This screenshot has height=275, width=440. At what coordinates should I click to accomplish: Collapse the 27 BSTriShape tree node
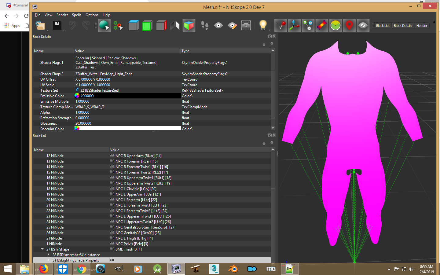pos(42,249)
